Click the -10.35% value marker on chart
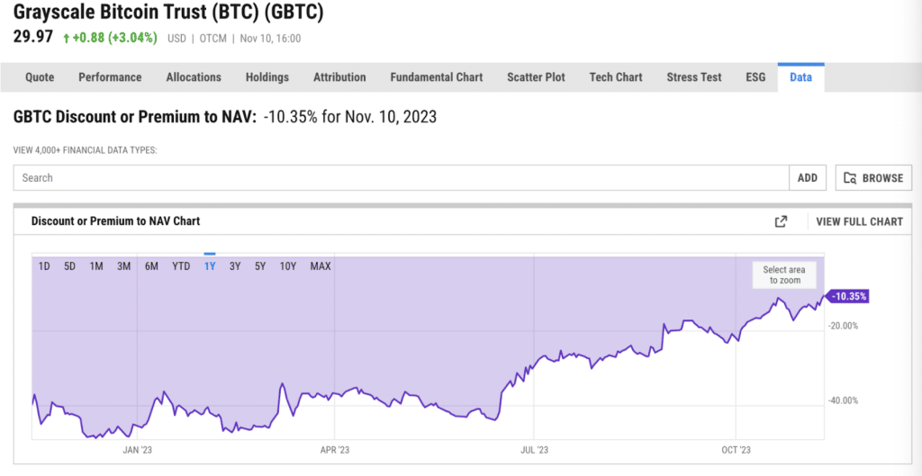 849,296
